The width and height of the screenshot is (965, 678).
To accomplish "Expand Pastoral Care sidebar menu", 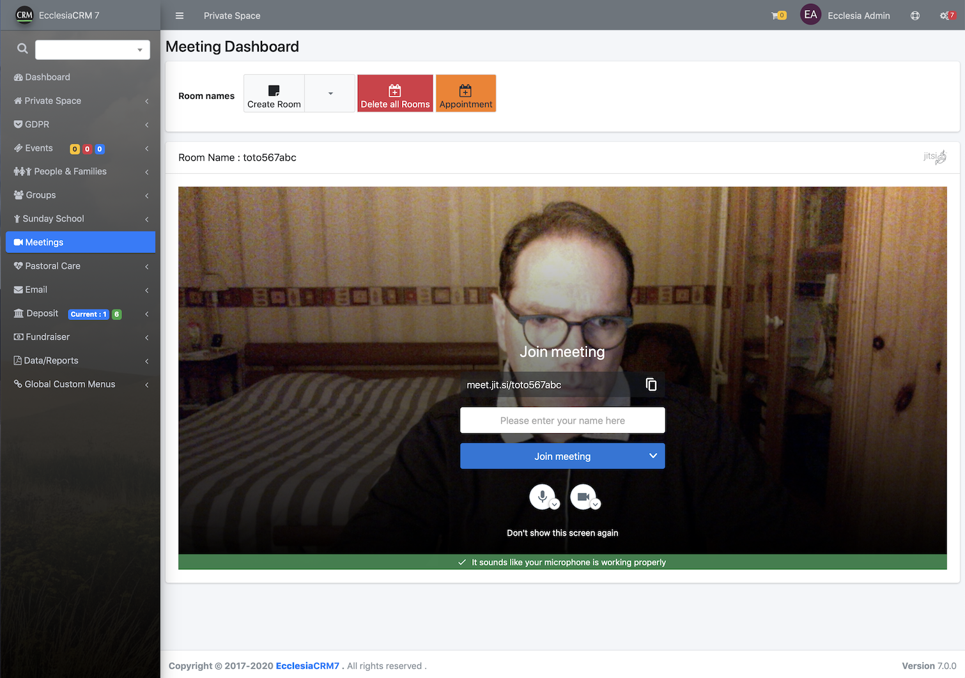I will click(81, 266).
